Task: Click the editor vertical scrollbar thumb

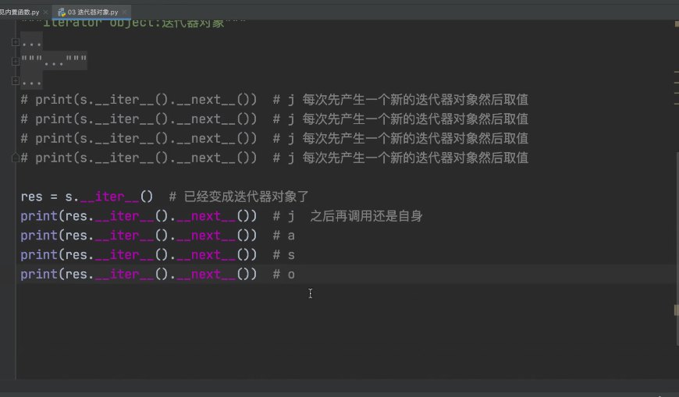Action: pos(677,249)
